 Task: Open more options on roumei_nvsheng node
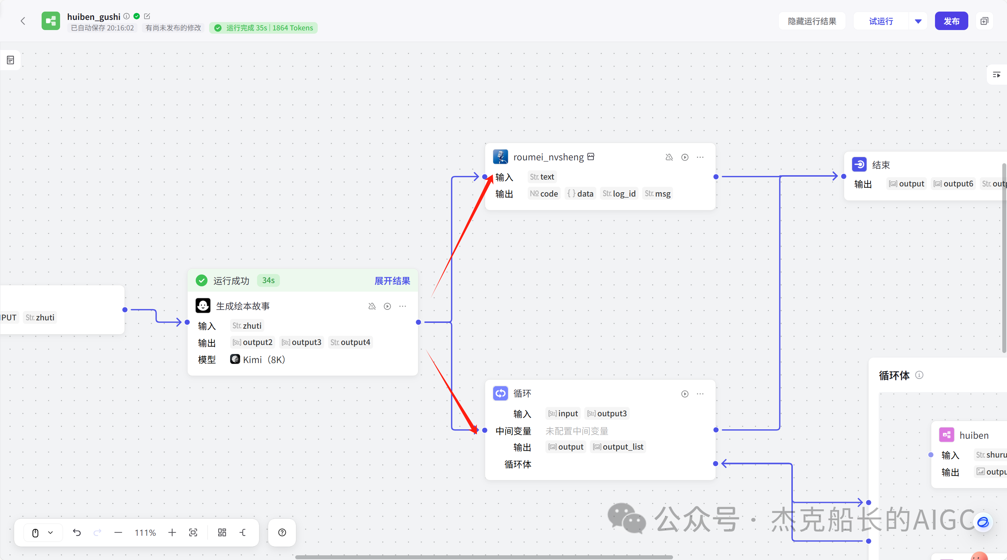coord(700,157)
